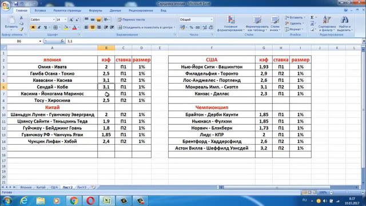This screenshot has width=366, height=206.
Task: Click the Office button
Action: pos(6,6)
